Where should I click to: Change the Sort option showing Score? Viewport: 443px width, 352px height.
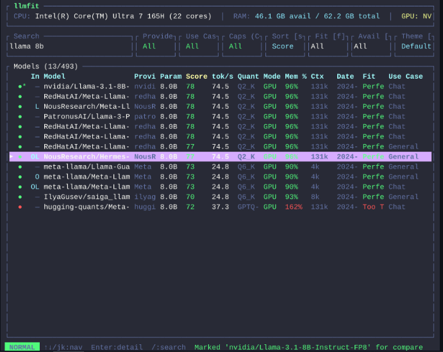[x=285, y=46]
